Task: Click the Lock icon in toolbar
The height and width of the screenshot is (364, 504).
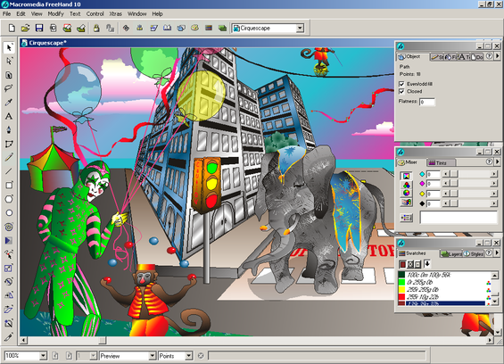Action: [96, 28]
